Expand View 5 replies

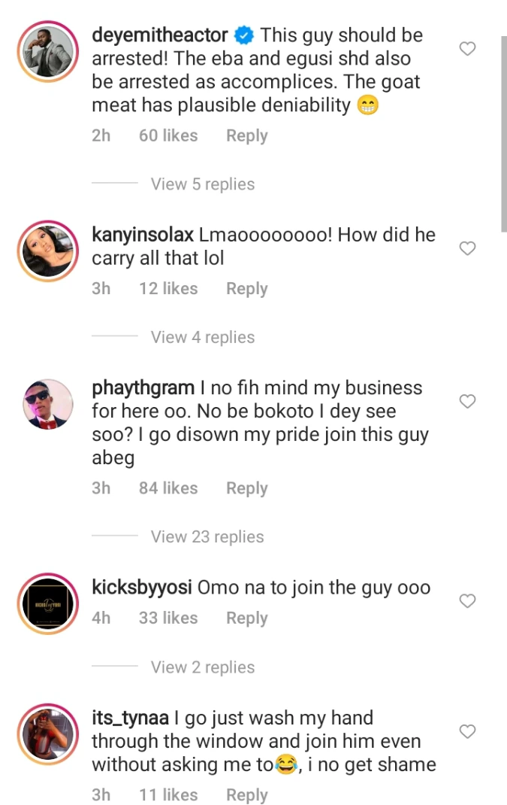(x=202, y=184)
